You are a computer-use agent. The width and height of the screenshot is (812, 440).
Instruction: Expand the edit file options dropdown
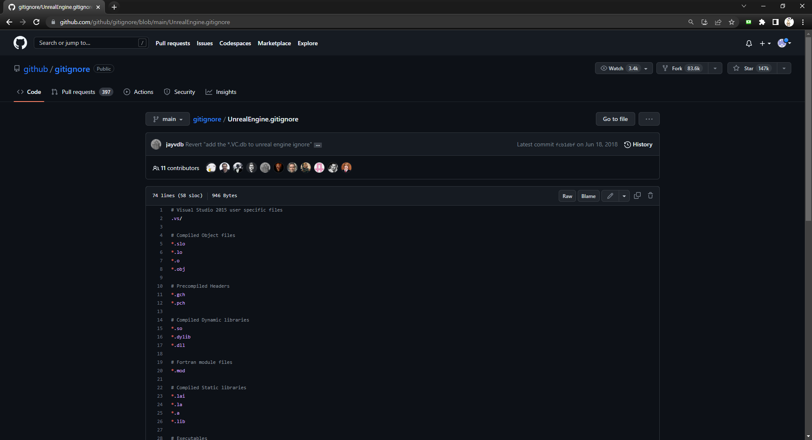[624, 196]
